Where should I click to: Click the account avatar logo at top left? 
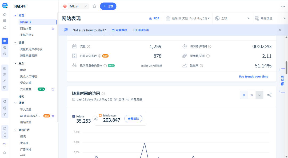click(x=5, y=6)
